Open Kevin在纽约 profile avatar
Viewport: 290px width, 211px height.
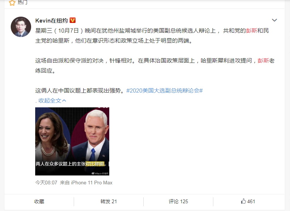21,27
